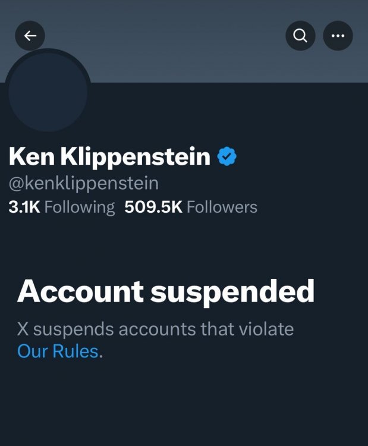
Task: Click the back arrow button
Action: pos(30,36)
